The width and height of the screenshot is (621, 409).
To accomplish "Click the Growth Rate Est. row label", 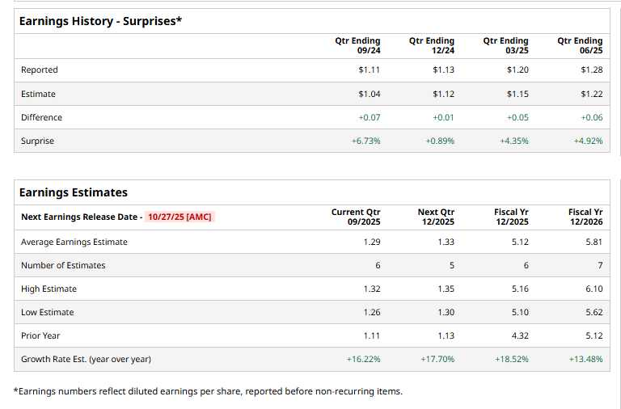I will point(86,359).
